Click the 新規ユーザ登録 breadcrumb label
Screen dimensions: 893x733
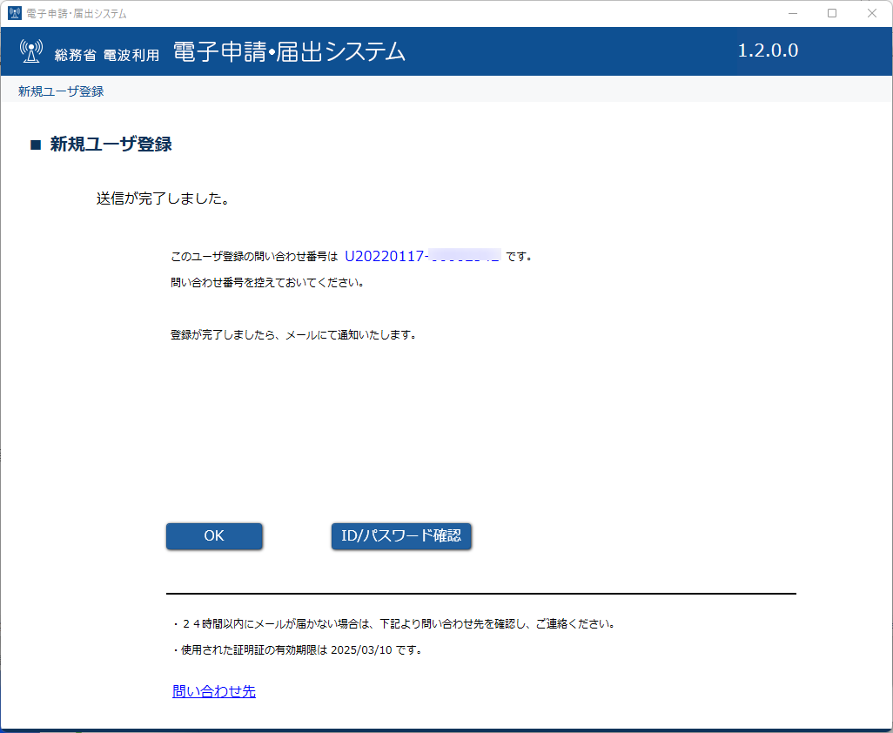61,91
